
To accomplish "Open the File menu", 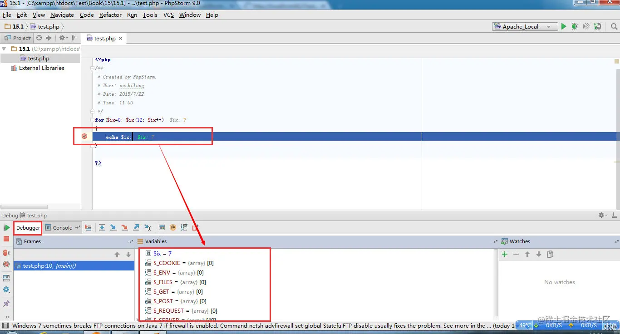I will pyautogui.click(x=7, y=15).
